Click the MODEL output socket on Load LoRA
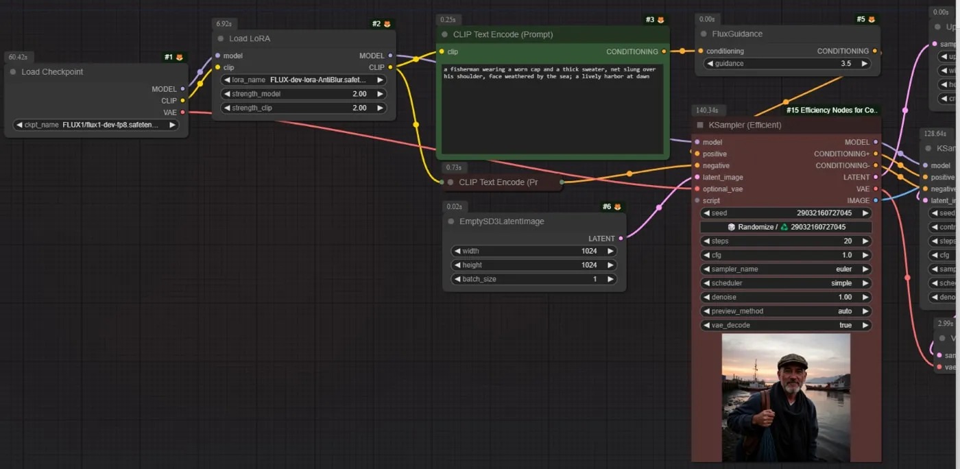 (x=390, y=56)
